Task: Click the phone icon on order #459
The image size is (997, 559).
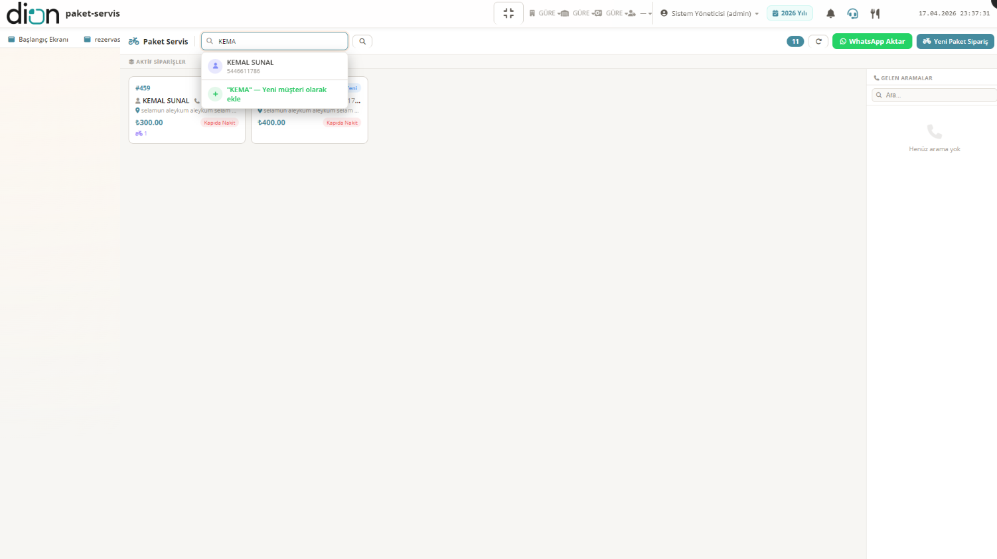Action: [196, 101]
